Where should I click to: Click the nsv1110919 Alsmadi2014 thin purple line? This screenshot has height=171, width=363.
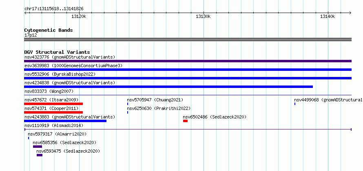click(188, 129)
